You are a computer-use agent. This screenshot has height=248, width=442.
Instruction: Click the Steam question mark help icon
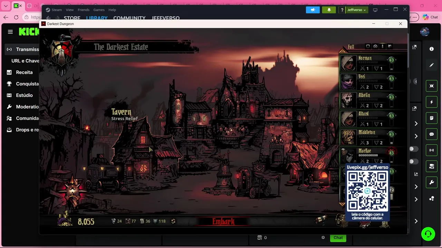tap(342, 10)
